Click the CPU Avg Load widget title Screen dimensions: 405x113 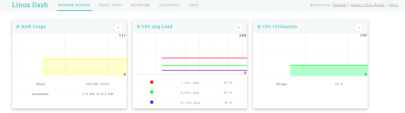coord(157,27)
